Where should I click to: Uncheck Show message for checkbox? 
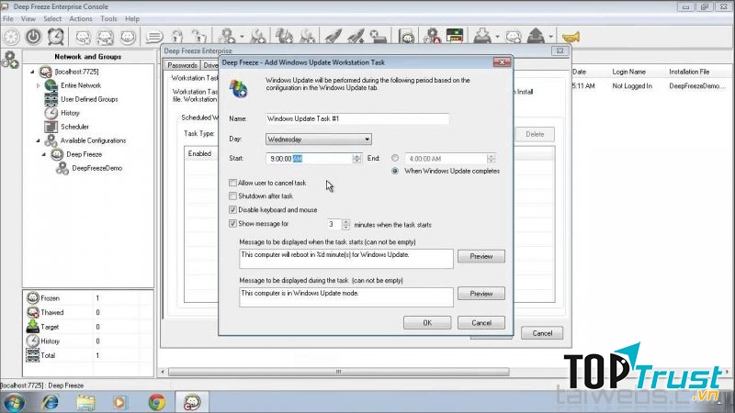[x=232, y=223]
